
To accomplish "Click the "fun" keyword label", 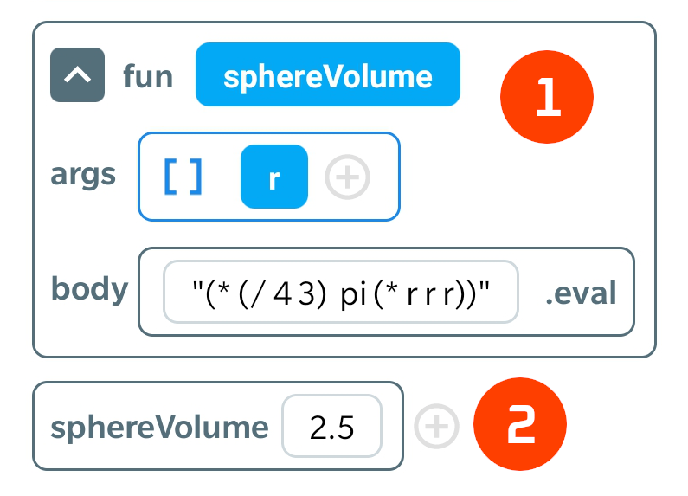I will 147,76.
